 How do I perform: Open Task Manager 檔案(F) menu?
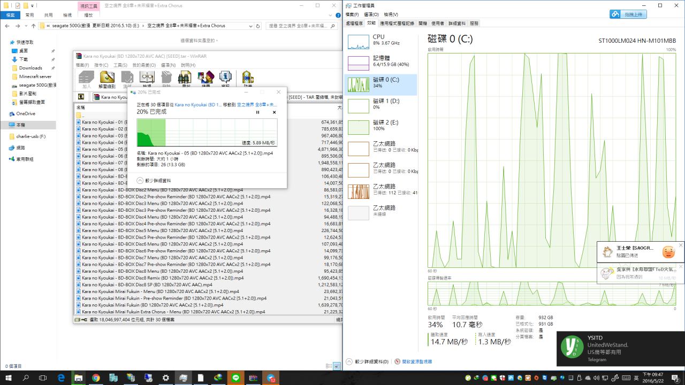coord(353,14)
